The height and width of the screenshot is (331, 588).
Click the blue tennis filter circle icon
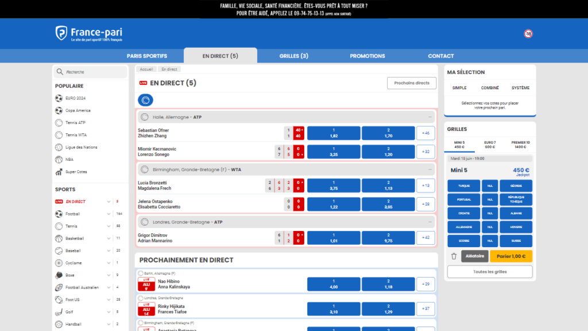145,100
